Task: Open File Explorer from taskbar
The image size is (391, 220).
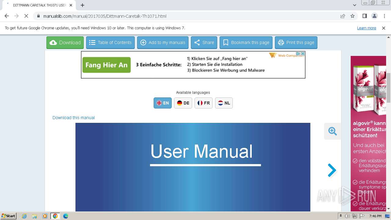Action: [x=35, y=216]
